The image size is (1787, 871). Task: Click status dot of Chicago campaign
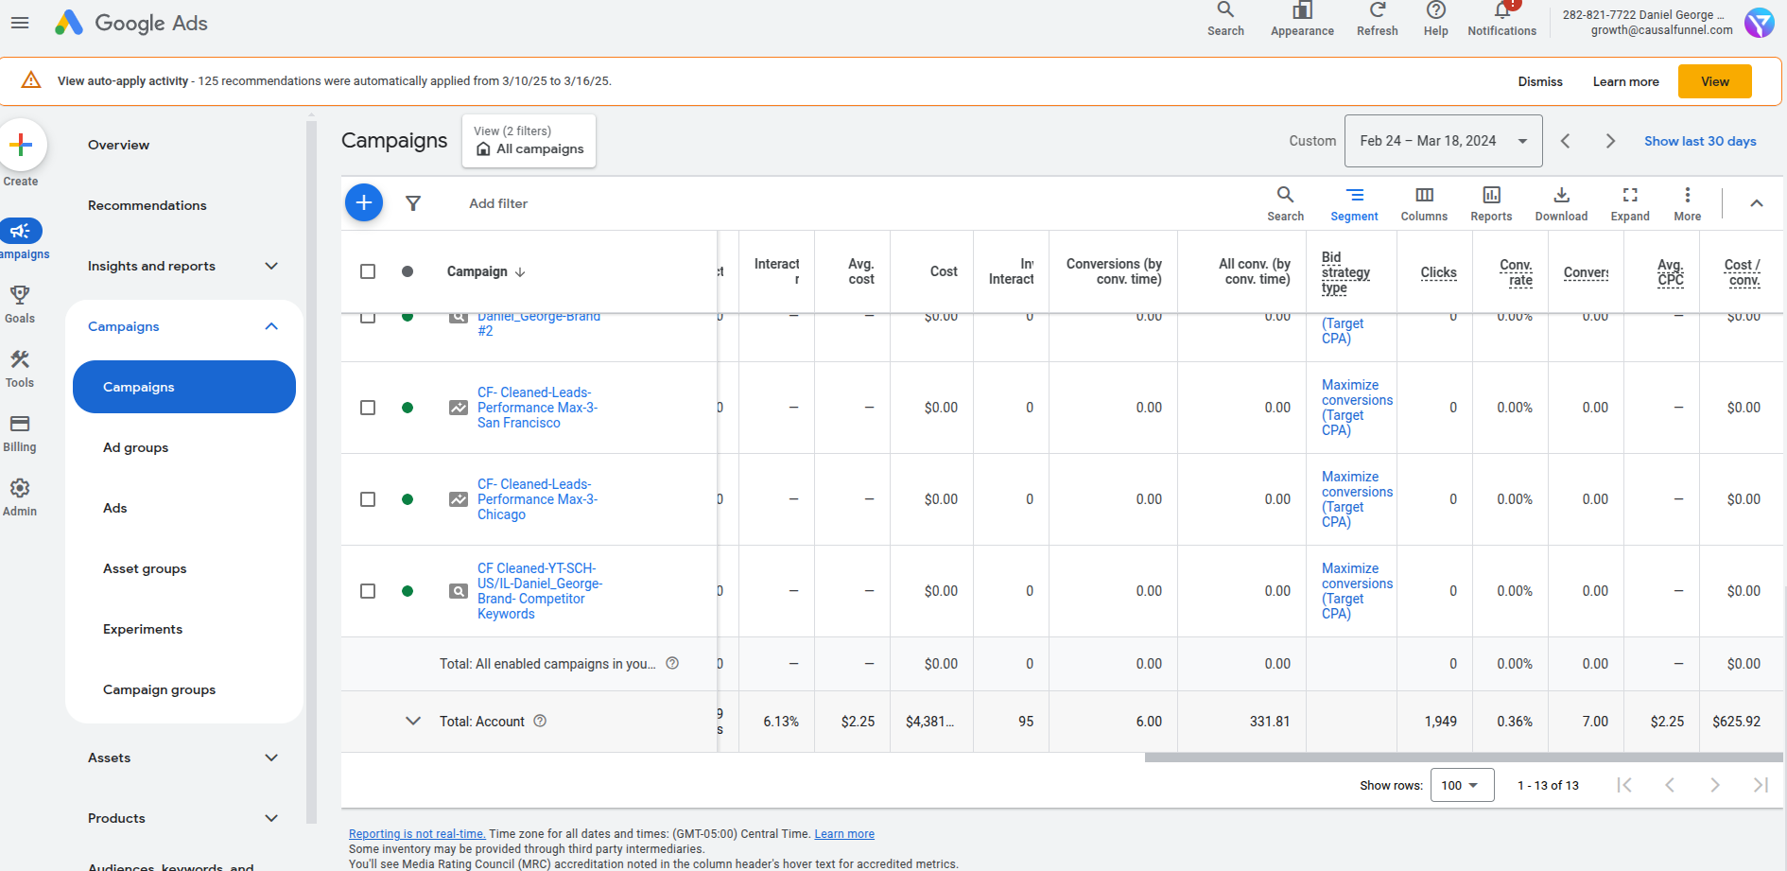coord(408,499)
